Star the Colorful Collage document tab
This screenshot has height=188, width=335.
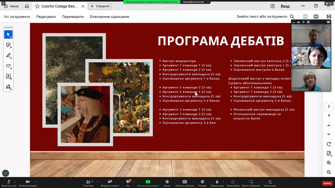pyautogui.click(x=37, y=6)
